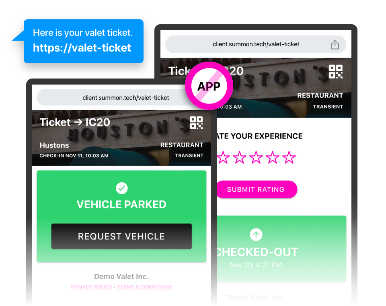Click the crossed-out APP badge
The image size is (386, 306).
[209, 86]
